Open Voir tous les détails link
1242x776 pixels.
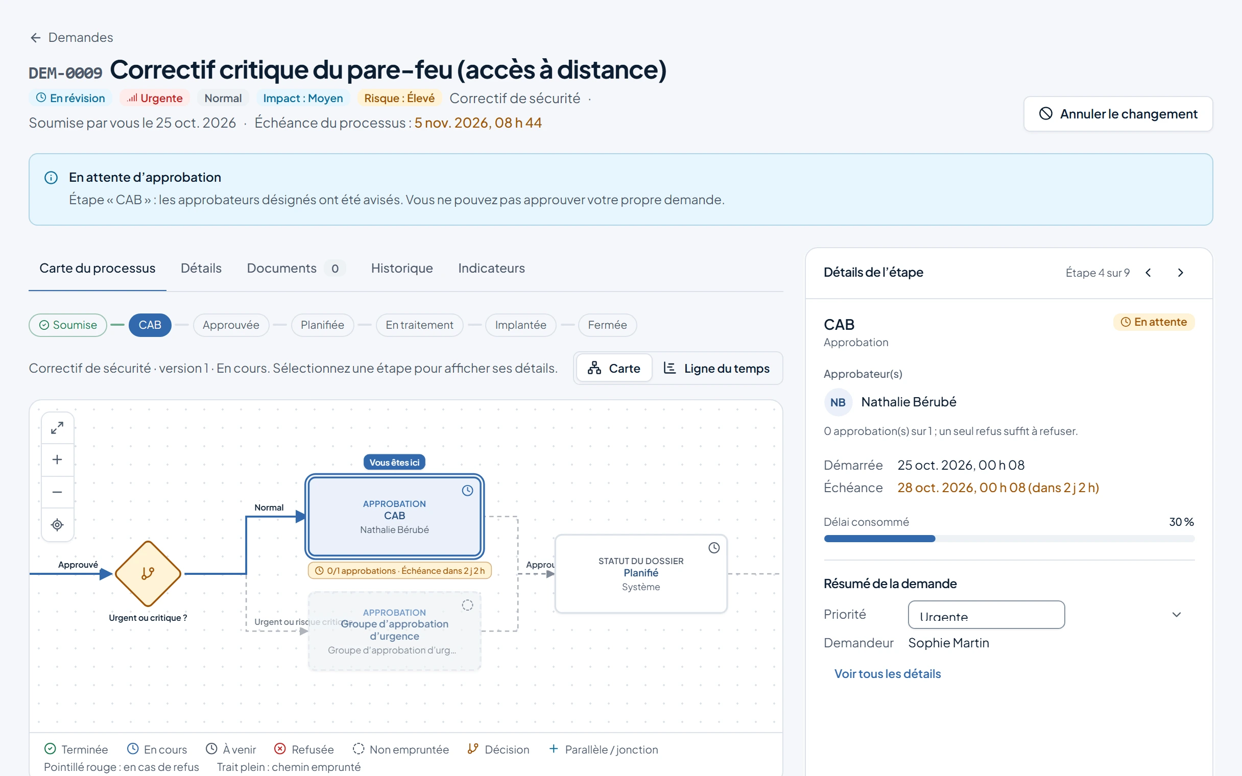[x=888, y=674]
